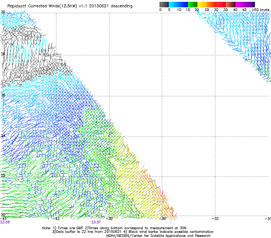Click the latitude label '22'
Image resolution: width=271 pixels, height=238 pixels.
click(x=3, y=176)
